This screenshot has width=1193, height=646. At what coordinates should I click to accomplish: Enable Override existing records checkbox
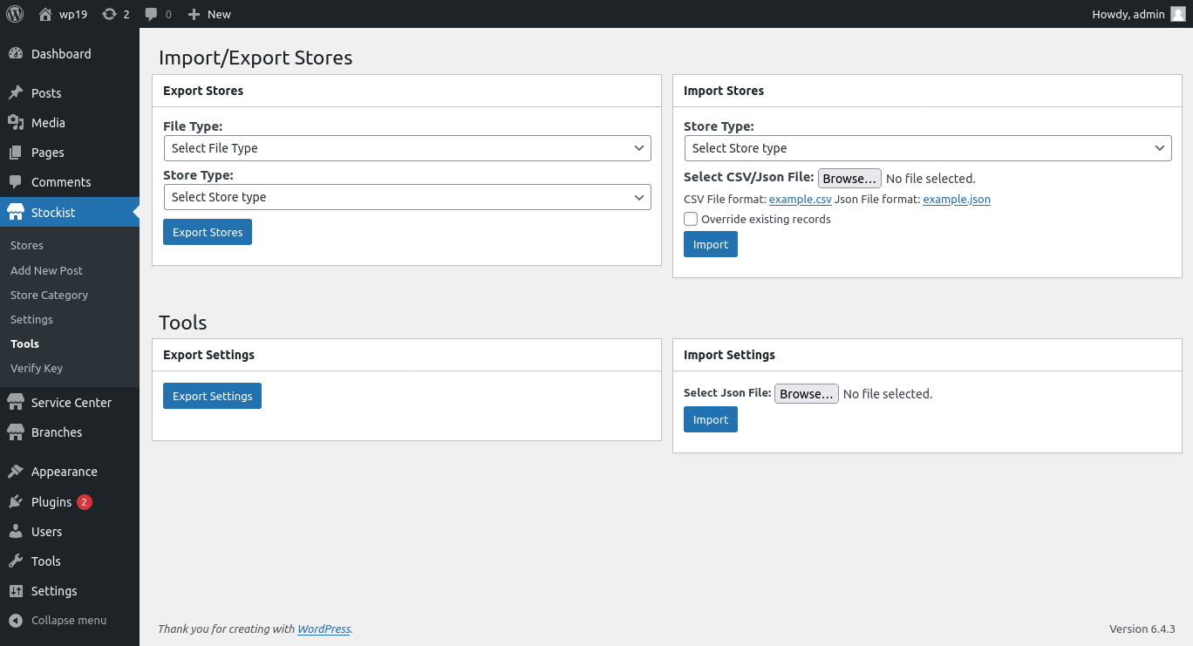click(x=691, y=219)
